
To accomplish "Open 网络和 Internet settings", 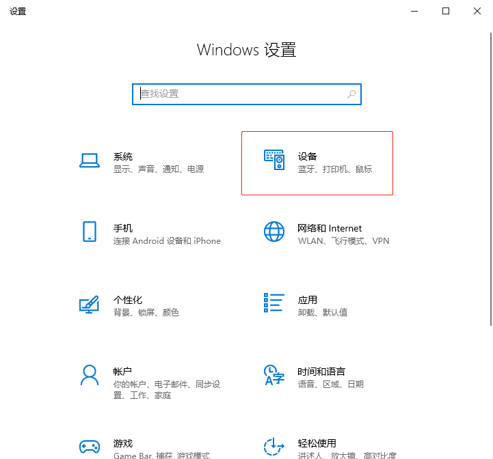I will (330, 228).
